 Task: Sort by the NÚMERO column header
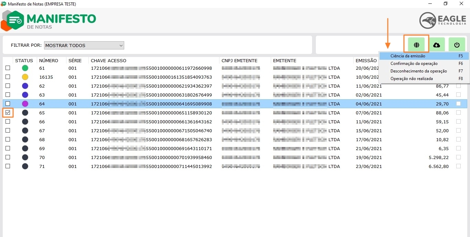(49, 60)
